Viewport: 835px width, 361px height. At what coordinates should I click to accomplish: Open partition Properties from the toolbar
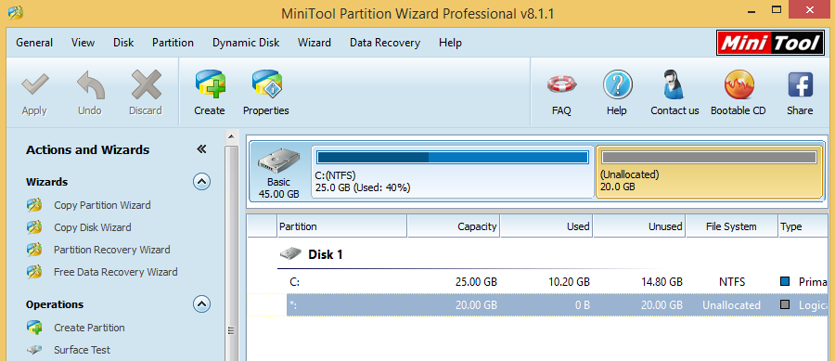(266, 84)
